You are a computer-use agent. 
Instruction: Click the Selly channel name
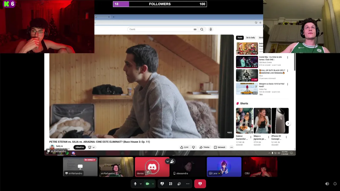pyautogui.click(x=58, y=146)
